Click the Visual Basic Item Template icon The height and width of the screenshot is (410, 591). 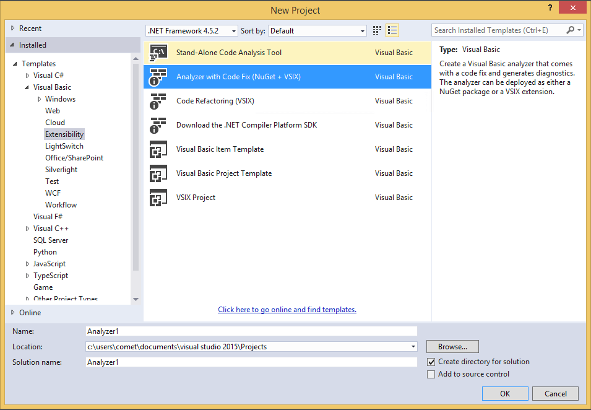pyautogui.click(x=158, y=149)
